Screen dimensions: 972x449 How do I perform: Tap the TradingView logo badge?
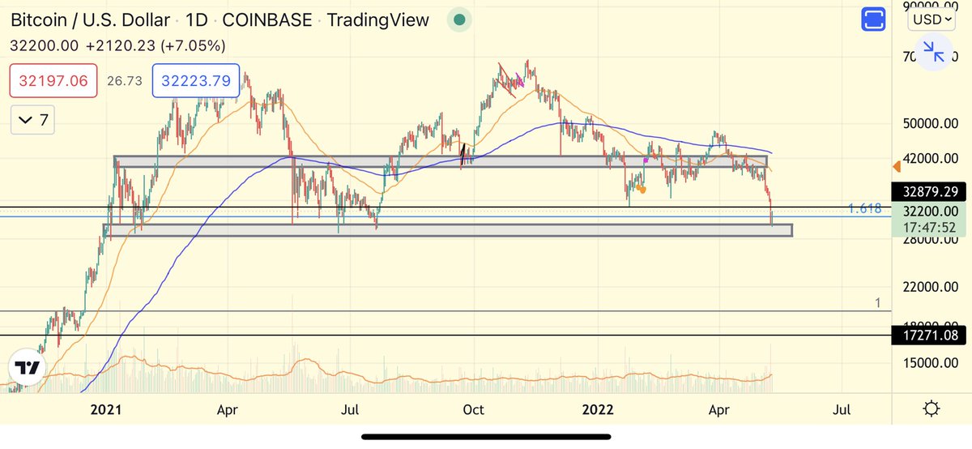click(27, 367)
